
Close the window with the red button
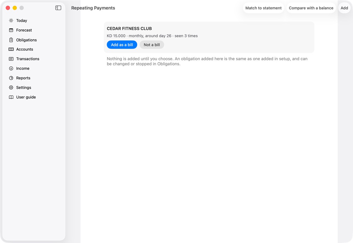click(x=8, y=8)
